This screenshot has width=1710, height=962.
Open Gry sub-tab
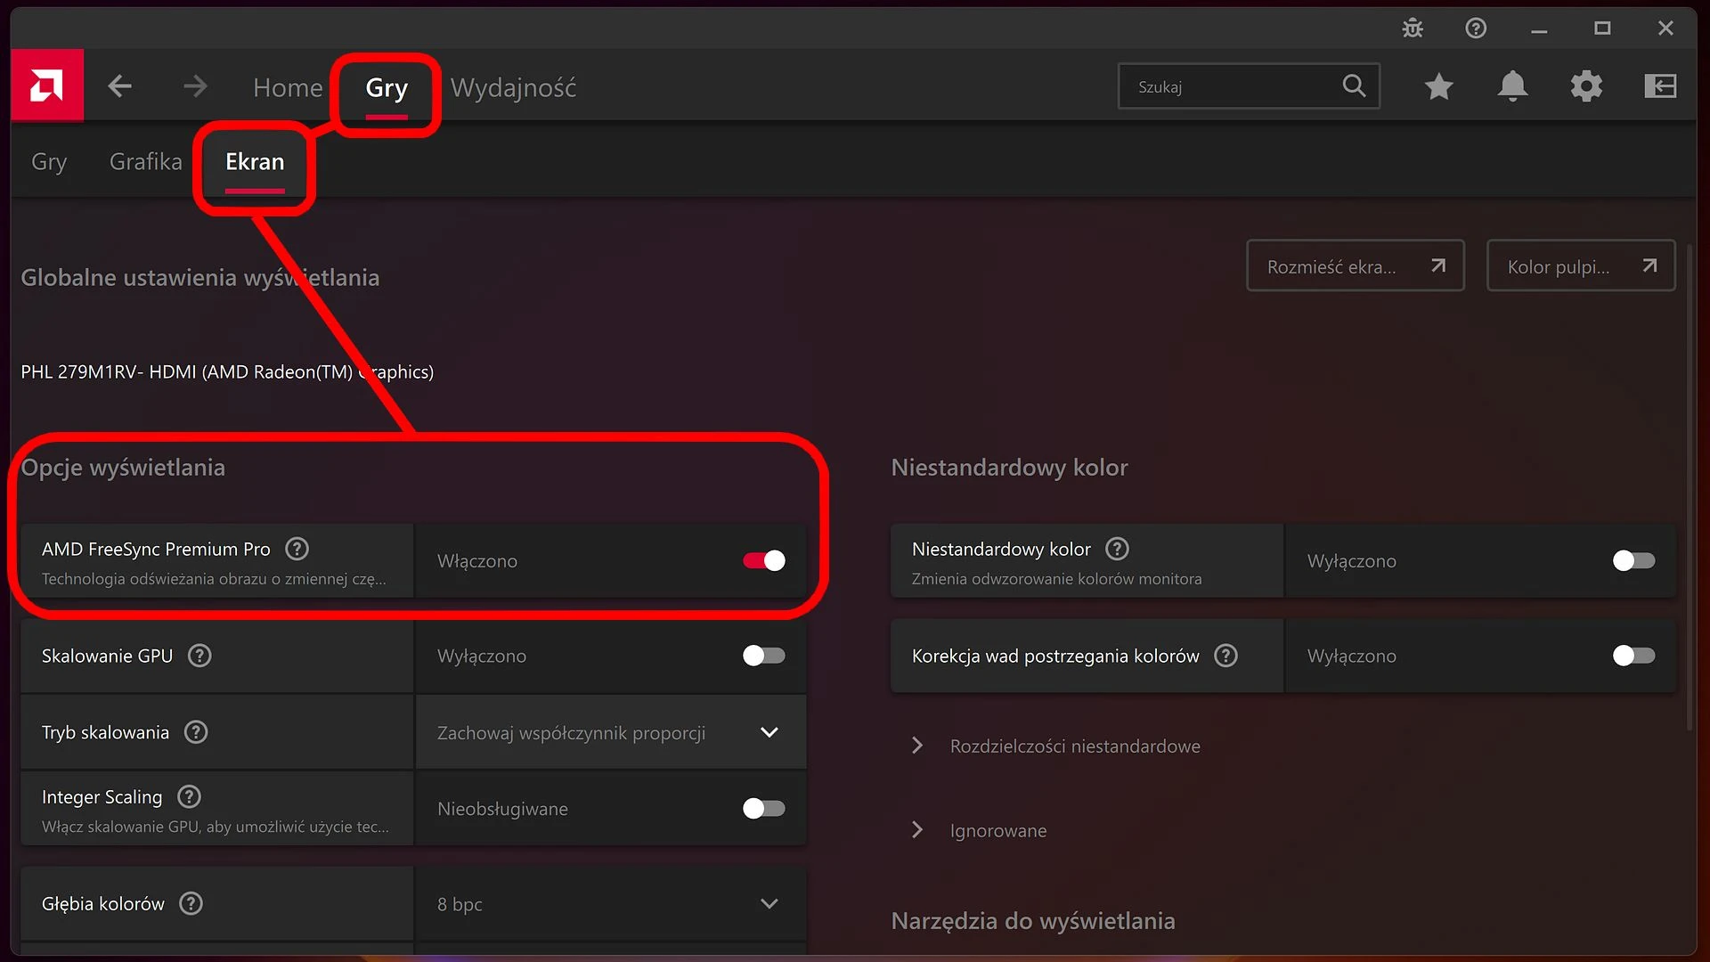[x=49, y=161]
